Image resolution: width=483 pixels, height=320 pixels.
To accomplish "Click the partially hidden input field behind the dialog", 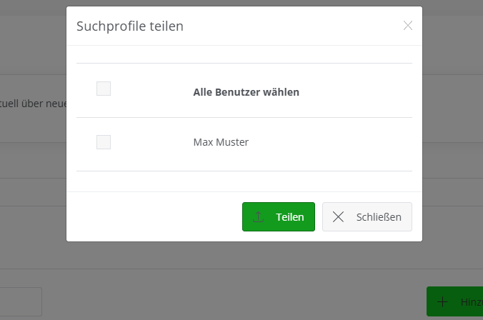I will click(20, 301).
